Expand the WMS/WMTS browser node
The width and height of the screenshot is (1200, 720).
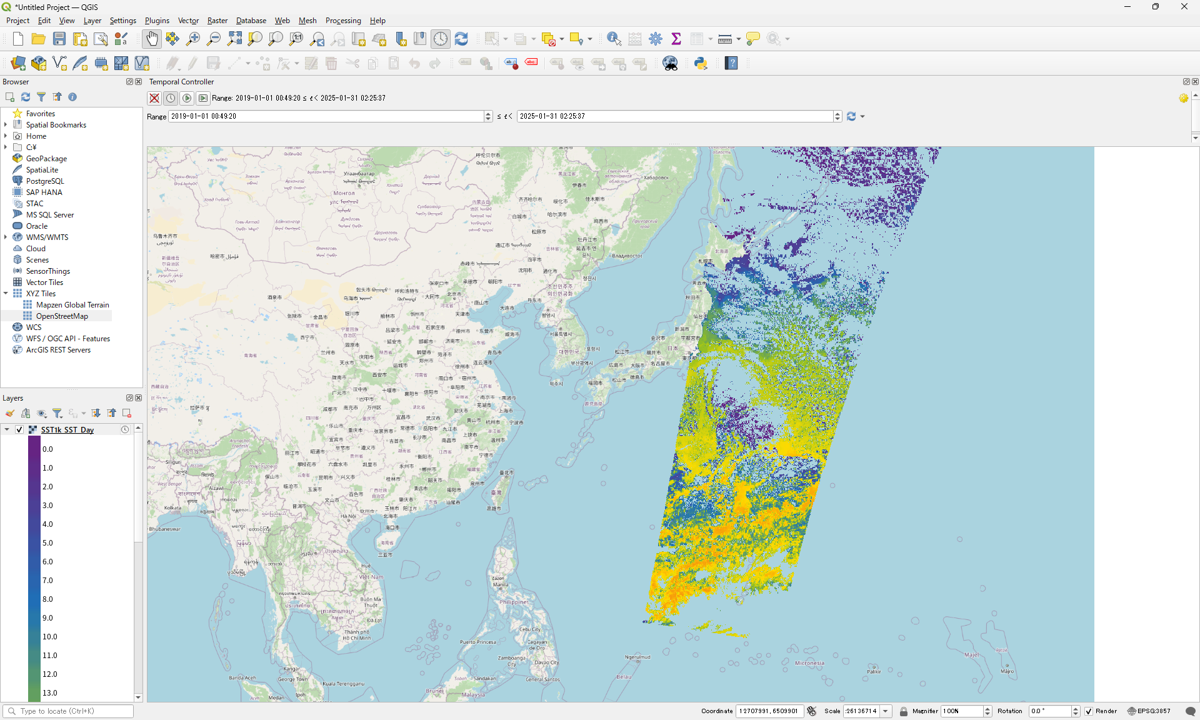pyautogui.click(x=6, y=237)
